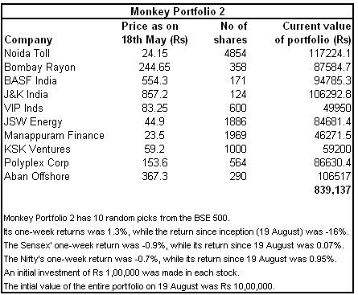
Task: Select JSW Energy price 44.9
Action: coord(154,121)
